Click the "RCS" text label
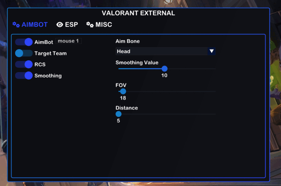Screen dimensions: 281x186 pos(40,65)
